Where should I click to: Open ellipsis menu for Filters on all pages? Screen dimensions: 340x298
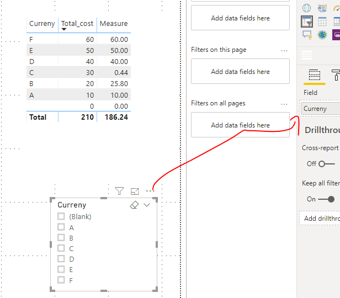pyautogui.click(x=284, y=104)
